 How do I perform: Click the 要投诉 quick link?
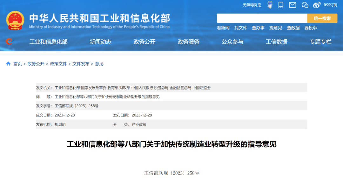[311, 28]
